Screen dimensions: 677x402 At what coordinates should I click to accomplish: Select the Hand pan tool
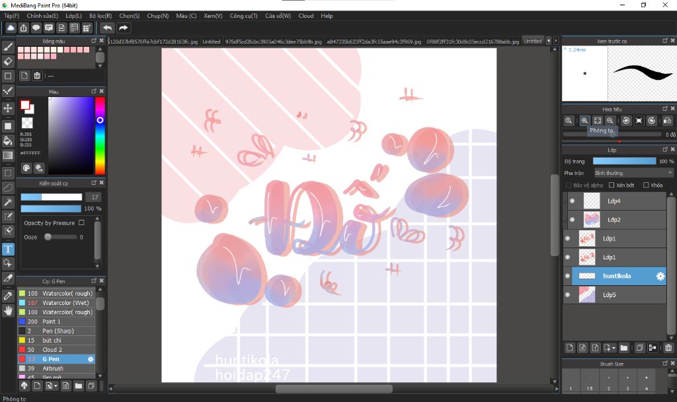pyautogui.click(x=8, y=310)
